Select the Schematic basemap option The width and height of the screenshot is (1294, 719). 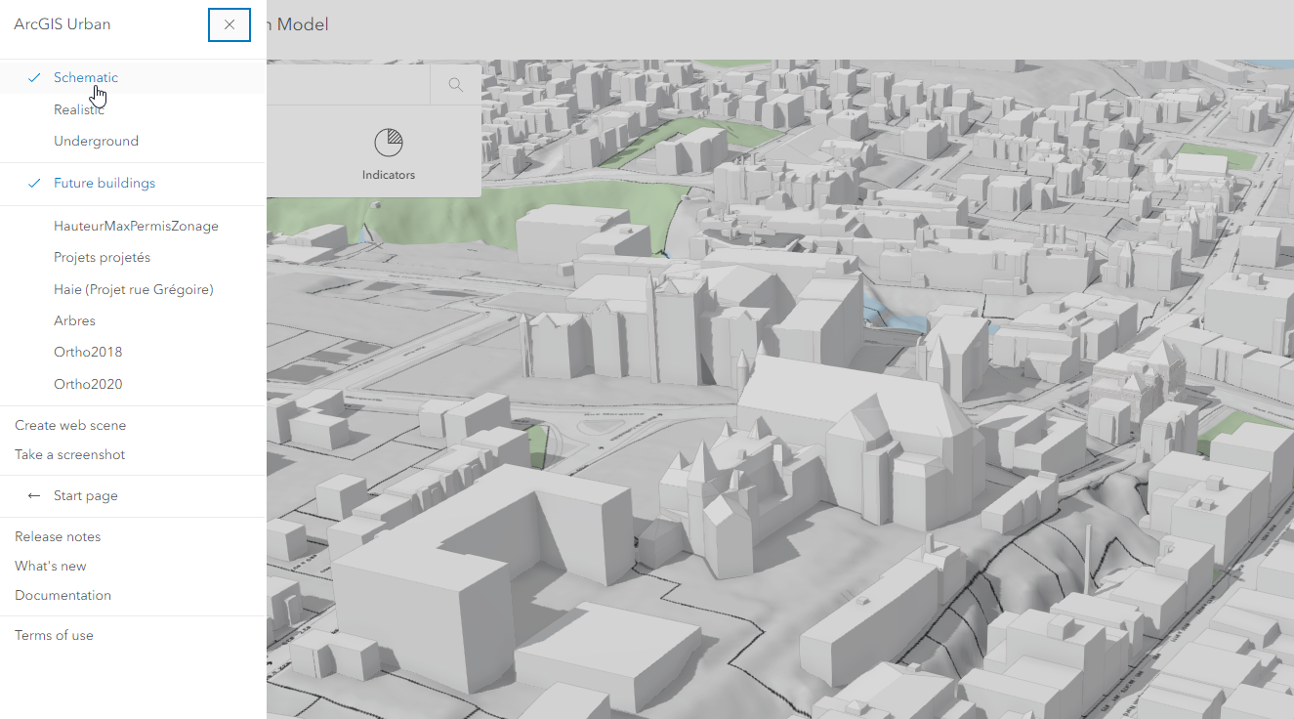click(86, 77)
